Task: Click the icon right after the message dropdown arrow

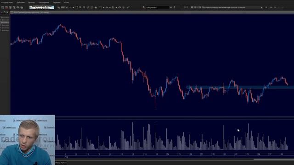Action: pyautogui.click(x=266, y=7)
